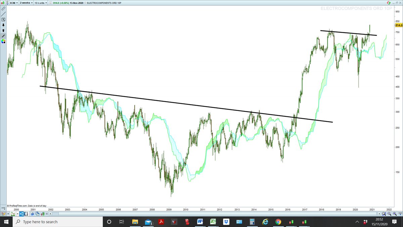Click the yellow 814.0 price label
This screenshot has height=227, width=403.
coord(399,25)
